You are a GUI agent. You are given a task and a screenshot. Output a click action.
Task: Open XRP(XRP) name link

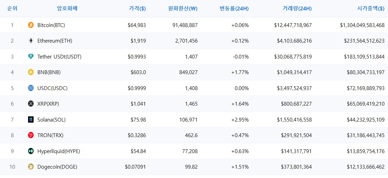click(x=48, y=104)
